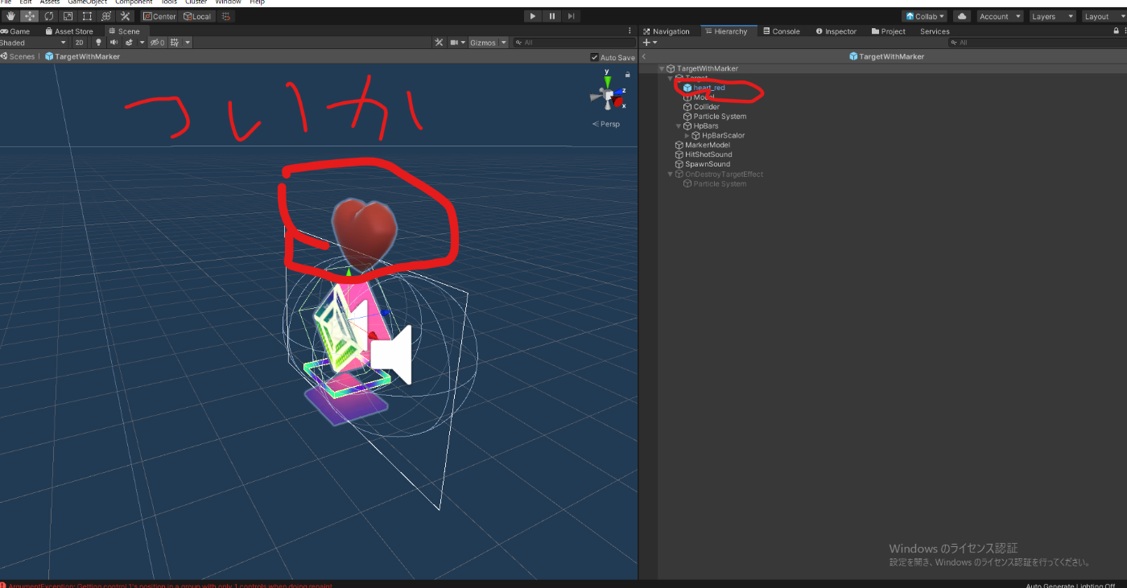Activate the Move tool
Image resolution: width=1127 pixels, height=588 pixels.
31,16
